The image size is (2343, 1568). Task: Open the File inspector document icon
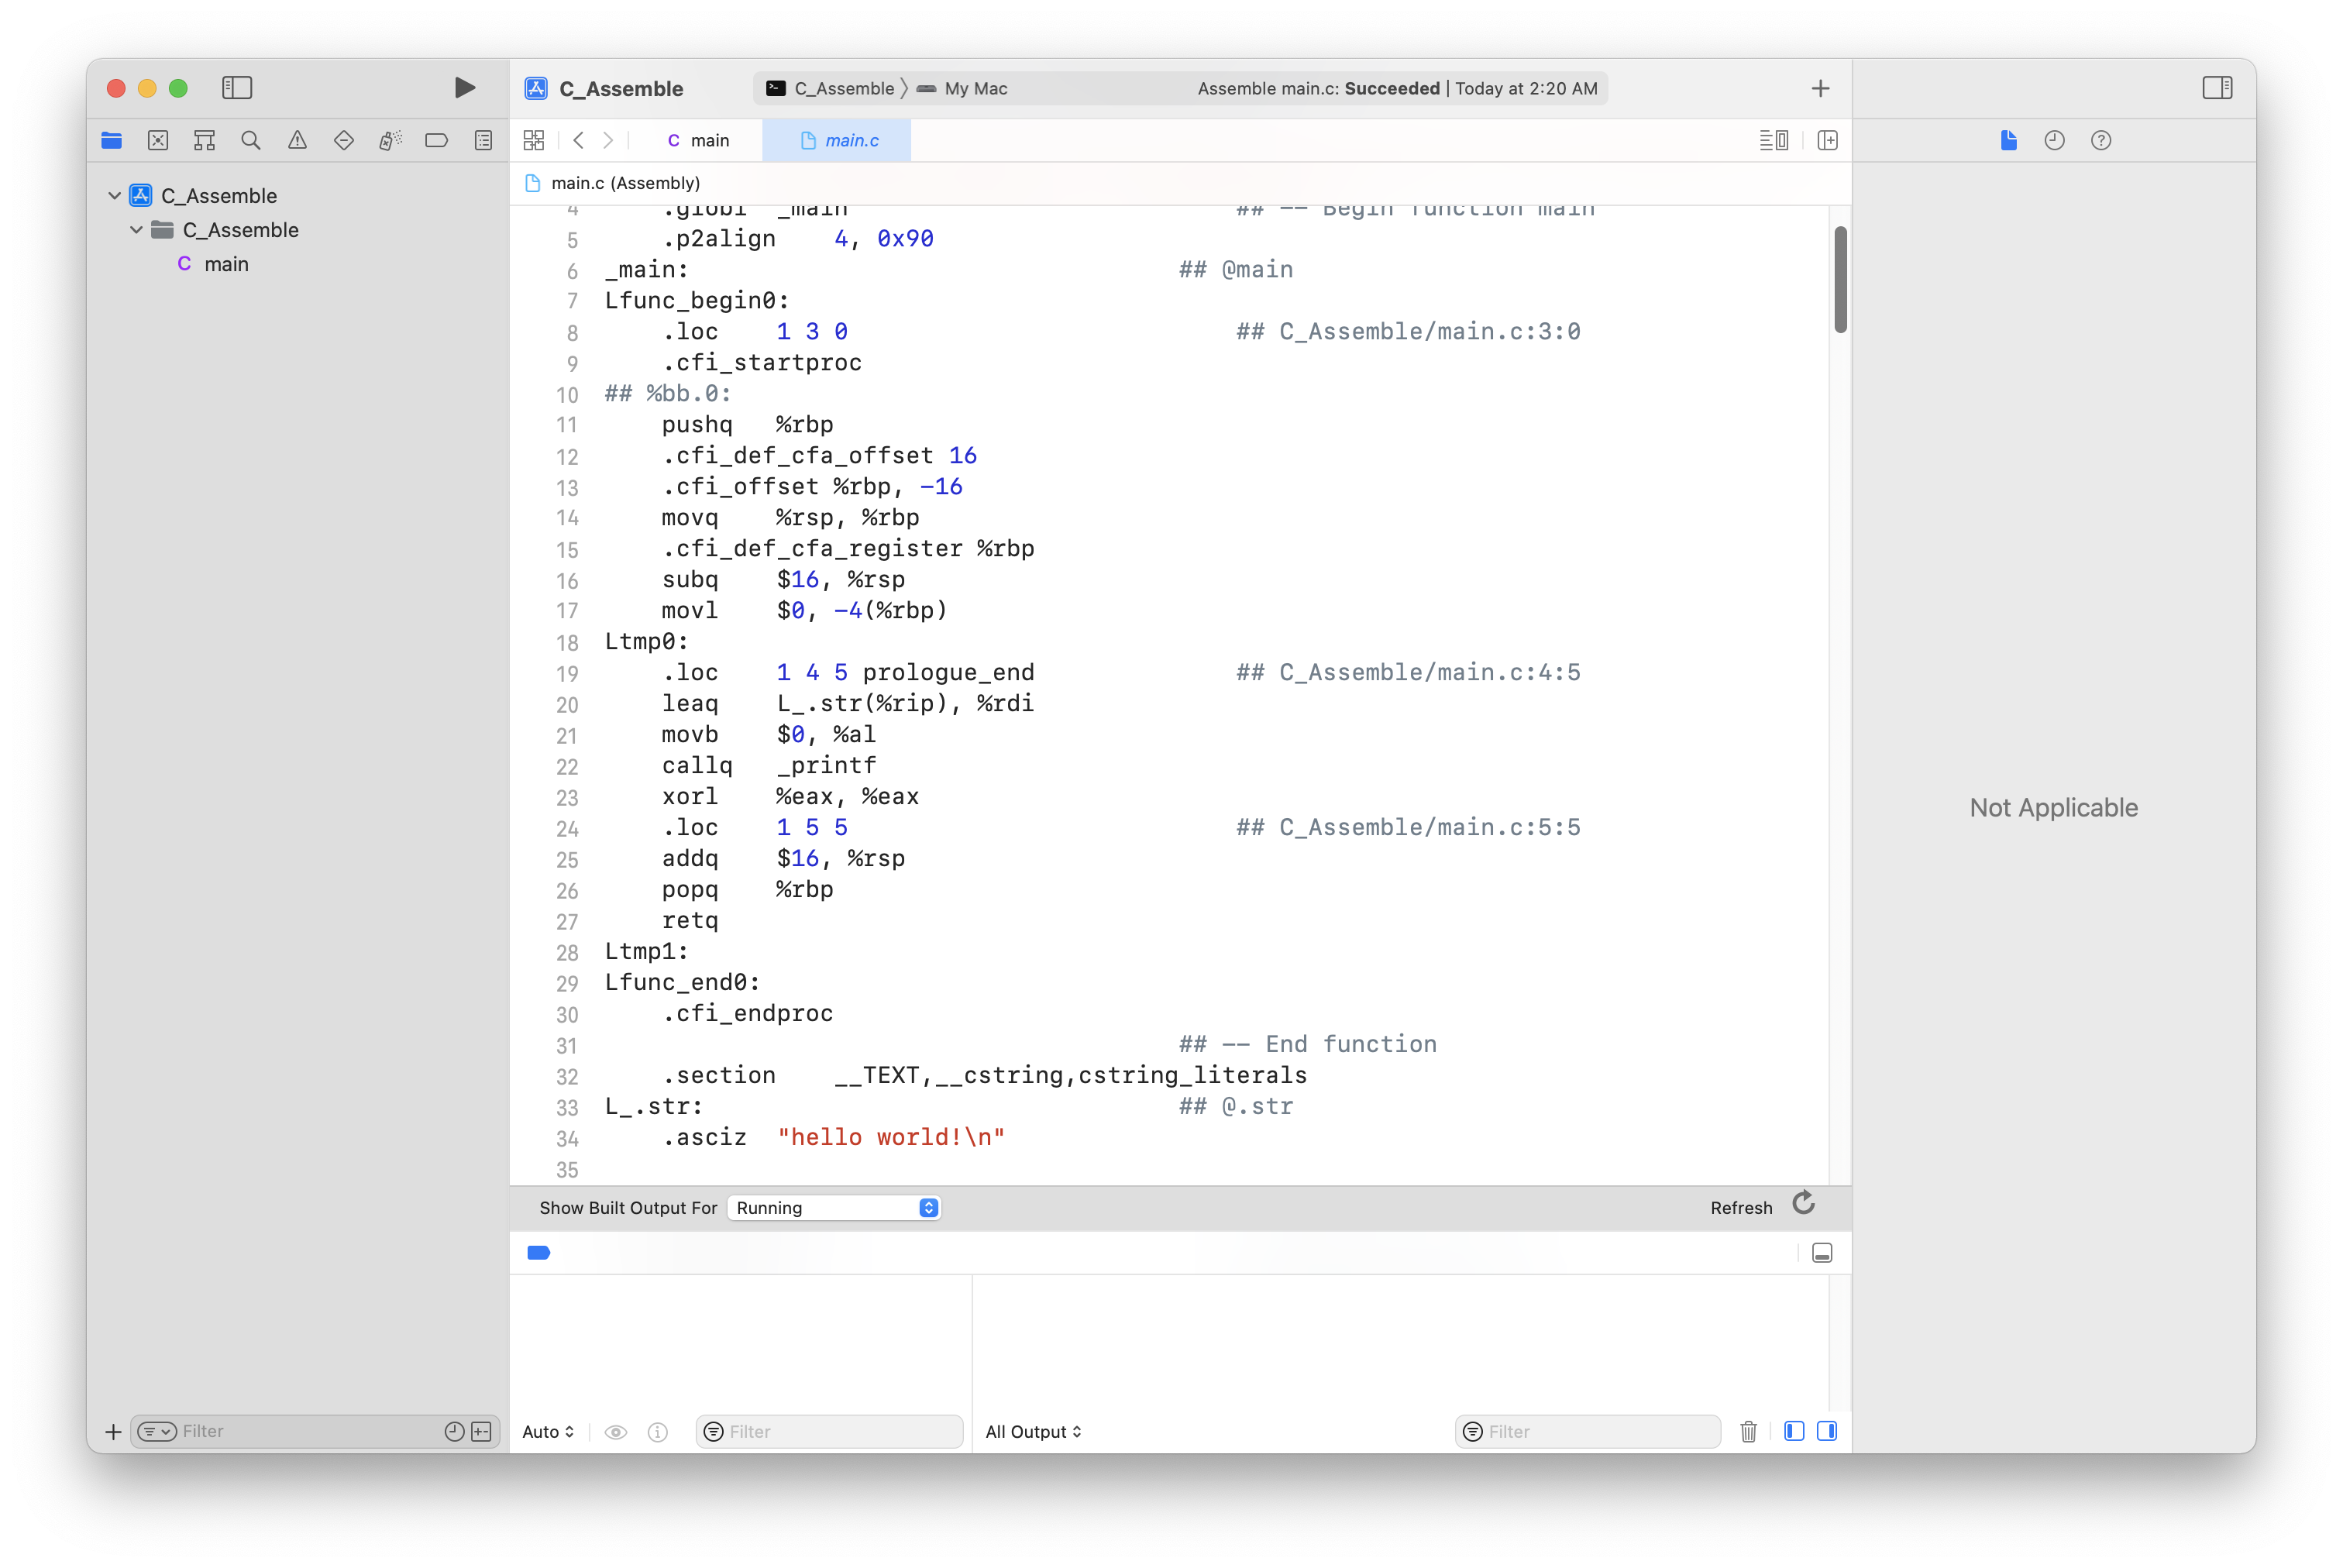[x=2008, y=140]
